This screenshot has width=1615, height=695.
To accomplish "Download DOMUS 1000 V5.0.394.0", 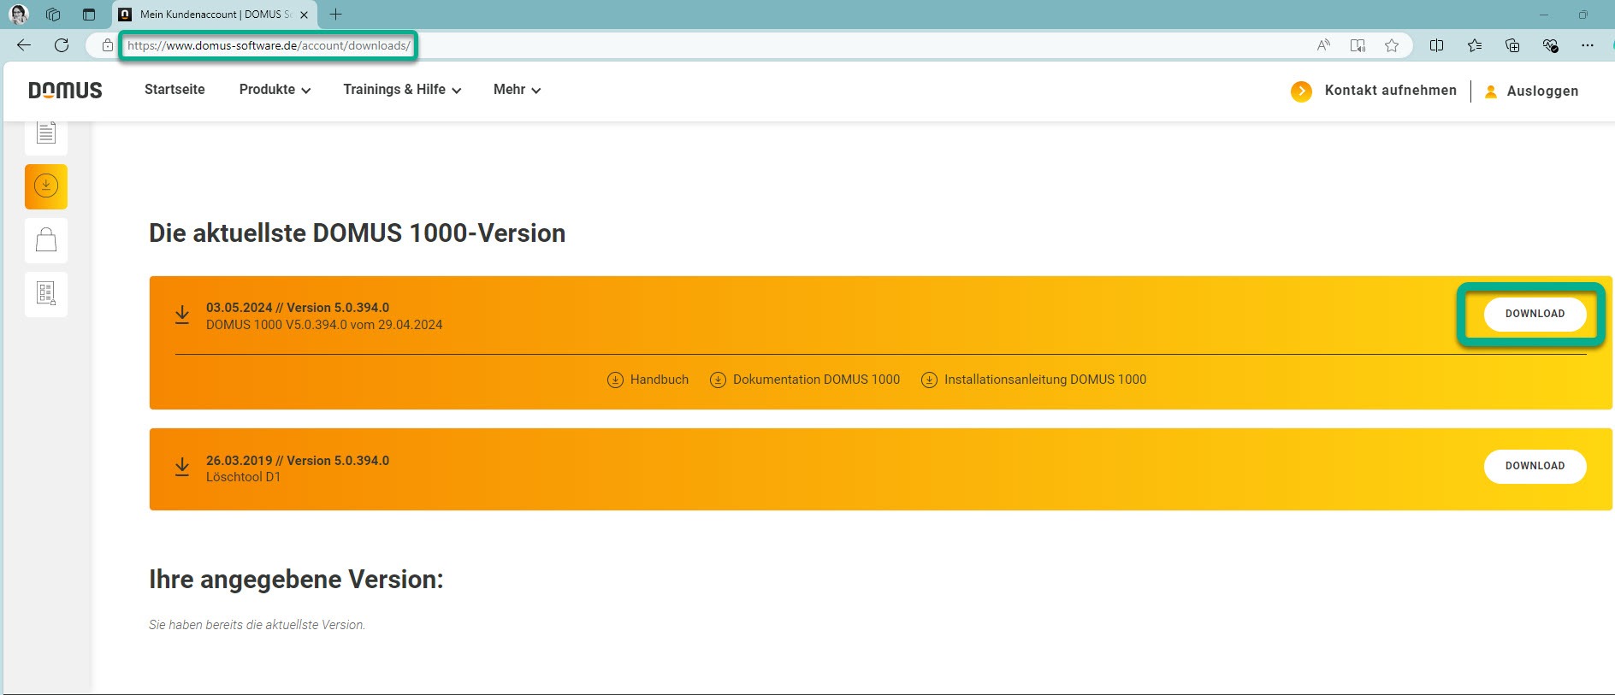I will point(1535,314).
